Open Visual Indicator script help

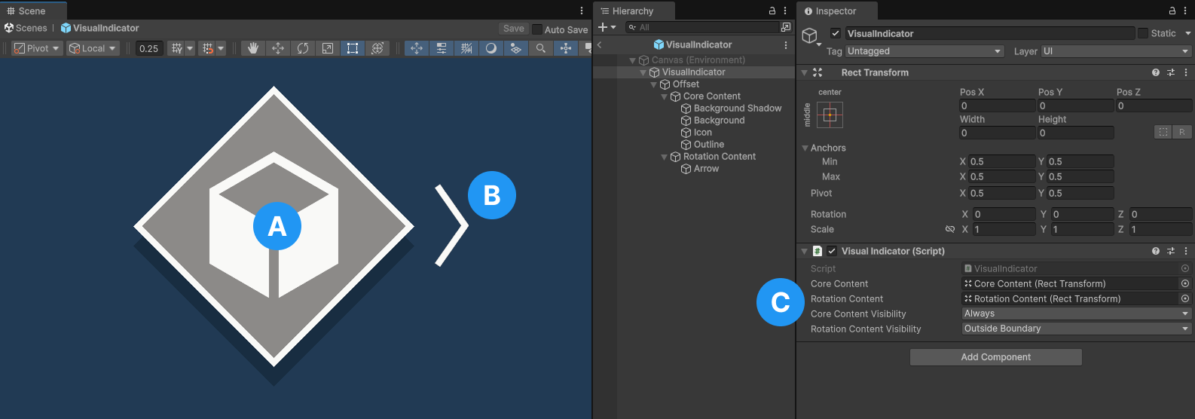tap(1156, 251)
